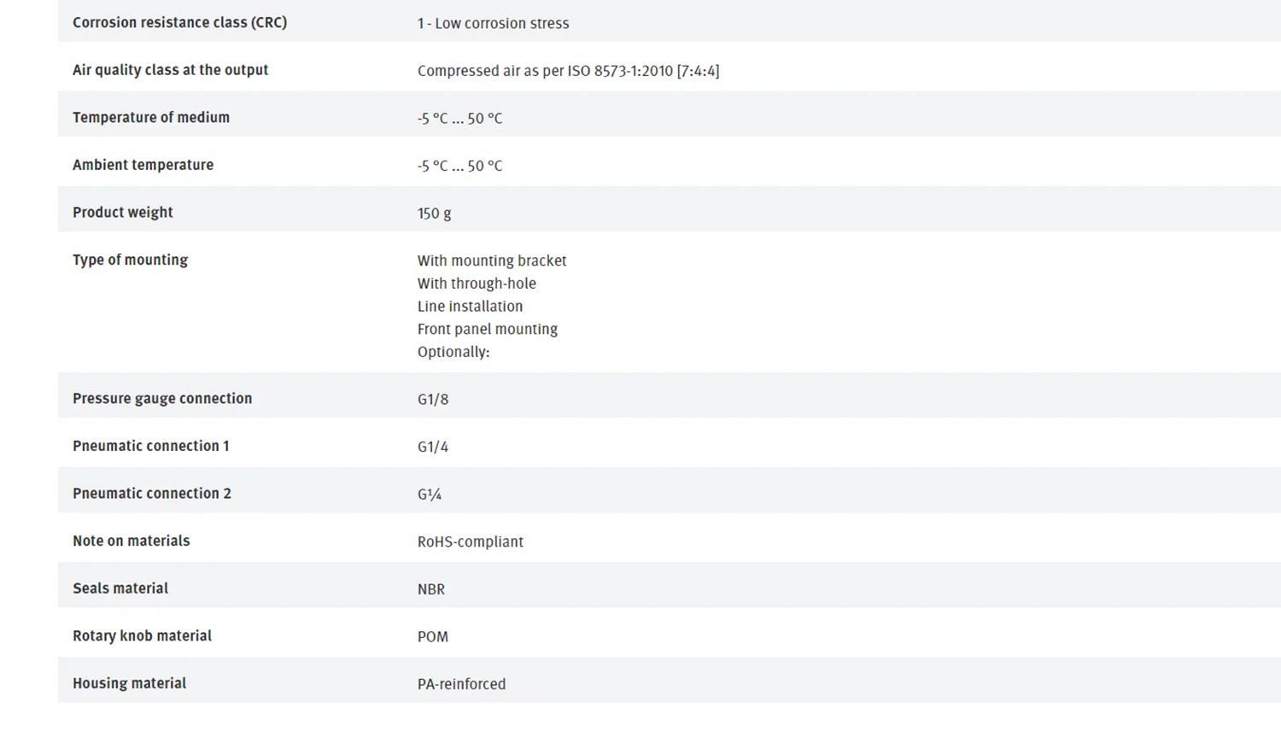Click the 'With through-hole' mounting entry
The height and width of the screenshot is (732, 1281).
tap(477, 284)
